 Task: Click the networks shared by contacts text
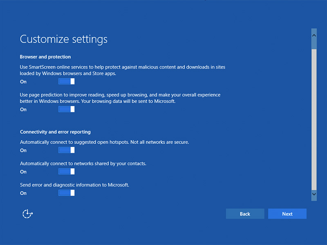pyautogui.click(x=83, y=163)
